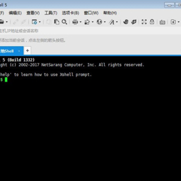181x181 pixels.
Task: Click the Font A icon
Action: pyautogui.click(x=112, y=22)
